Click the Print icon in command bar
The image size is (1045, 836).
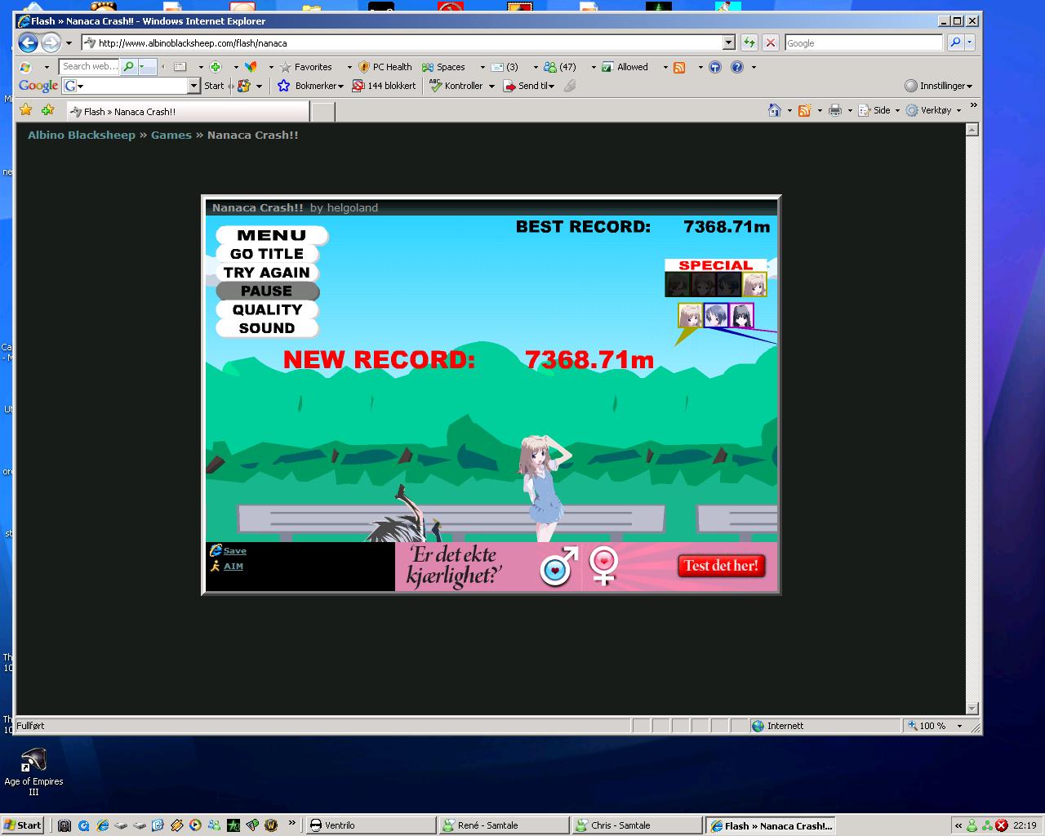[834, 110]
